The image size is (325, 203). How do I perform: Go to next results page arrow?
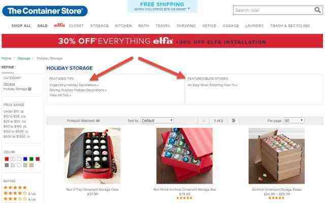234,120
